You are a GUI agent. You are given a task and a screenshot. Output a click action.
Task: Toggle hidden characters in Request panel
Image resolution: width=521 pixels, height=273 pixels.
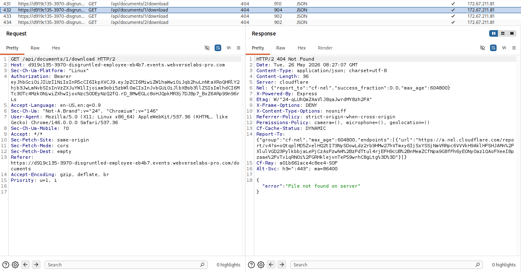point(207,48)
